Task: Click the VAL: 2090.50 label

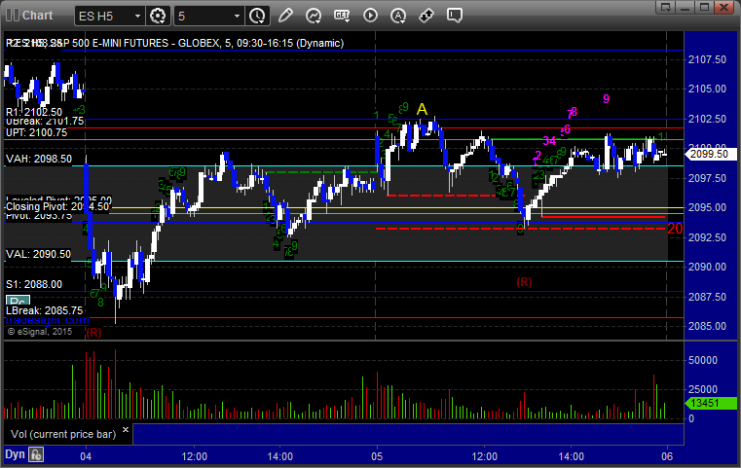Action: 38,254
